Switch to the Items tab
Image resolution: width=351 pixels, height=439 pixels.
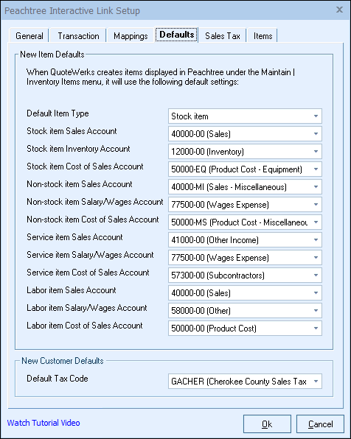point(263,36)
